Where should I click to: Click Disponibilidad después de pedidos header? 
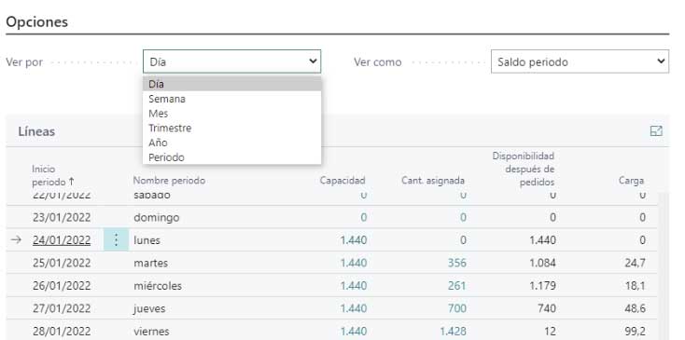[x=524, y=170]
